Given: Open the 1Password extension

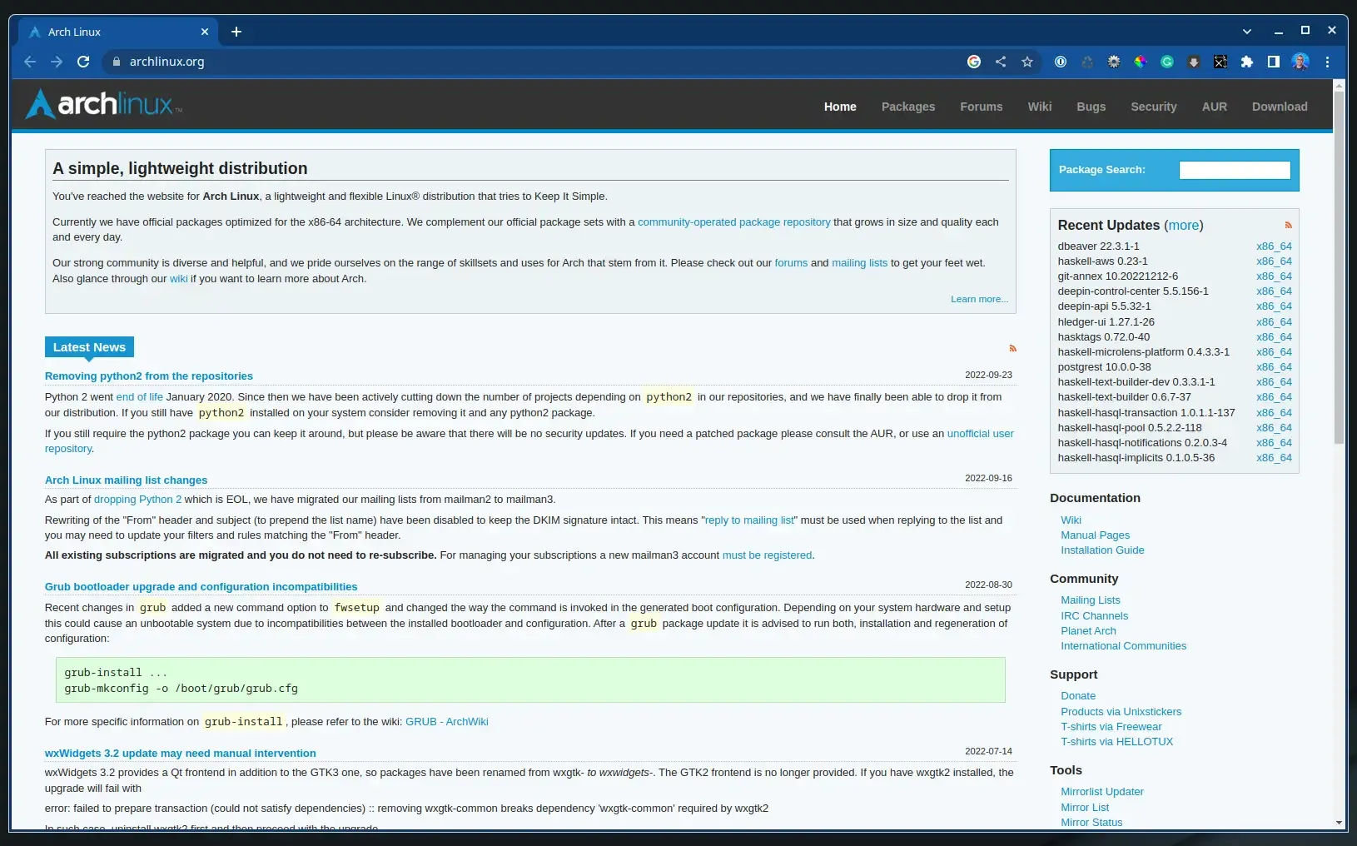Looking at the screenshot, I should pyautogui.click(x=1061, y=62).
